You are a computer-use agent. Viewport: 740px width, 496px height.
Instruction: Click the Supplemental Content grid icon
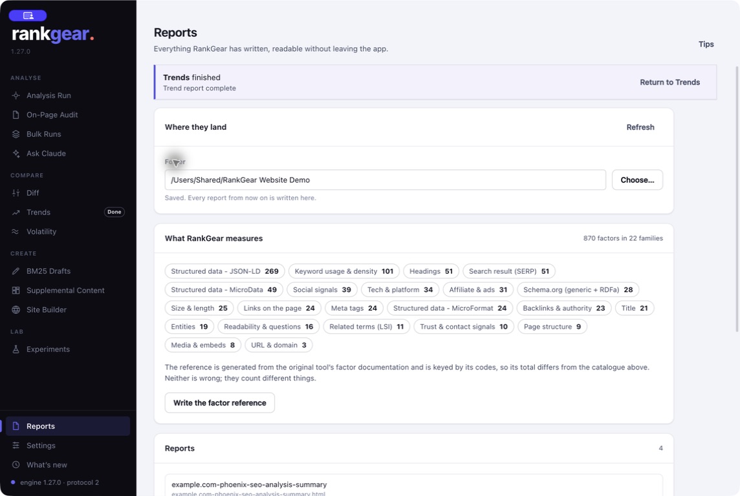(x=16, y=290)
